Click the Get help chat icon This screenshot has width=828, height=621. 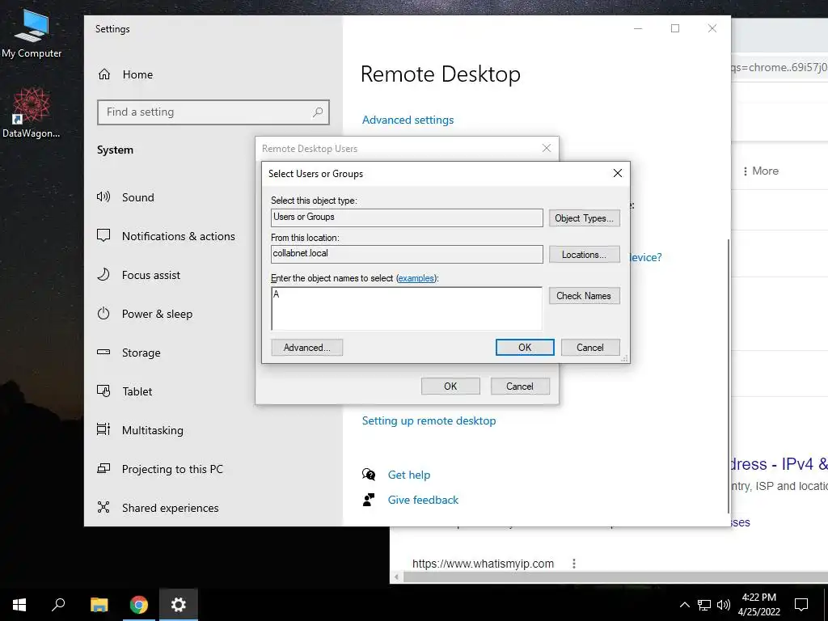click(369, 474)
